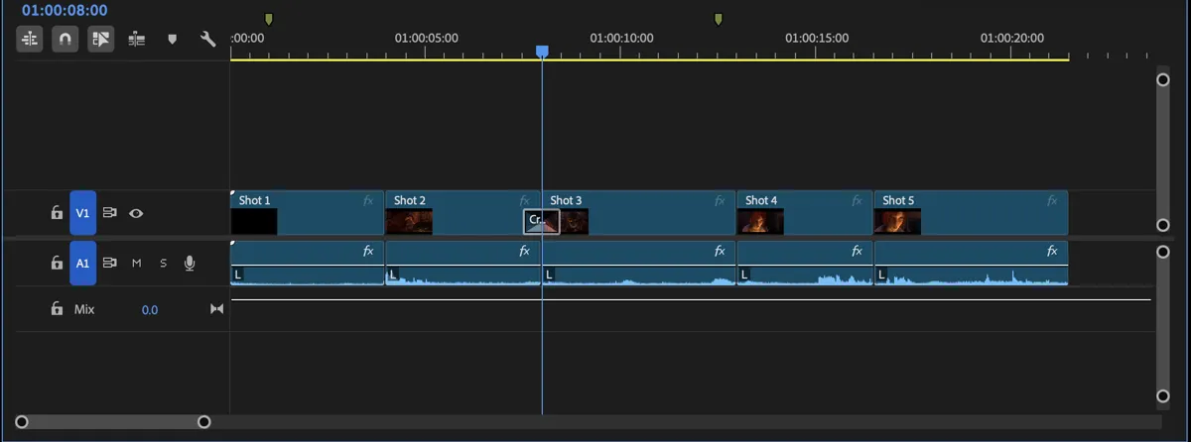Click L channel badge under Shot 4
The width and height of the screenshot is (1191, 442).
click(x=744, y=274)
